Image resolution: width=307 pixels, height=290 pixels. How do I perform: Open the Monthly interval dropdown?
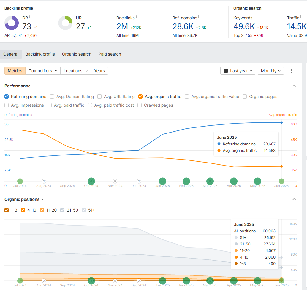point(270,71)
